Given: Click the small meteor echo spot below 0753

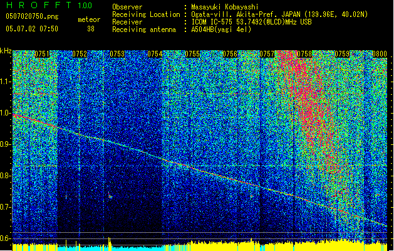Looking at the screenshot, I should [110, 195].
